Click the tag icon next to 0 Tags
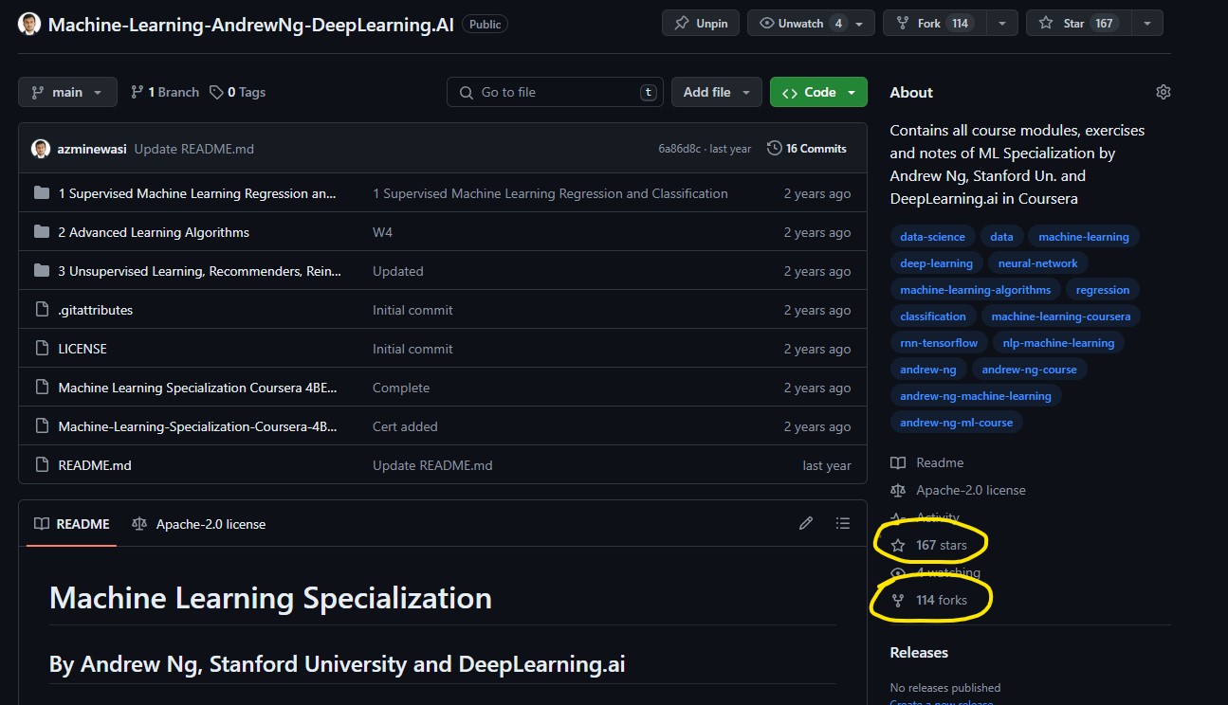This screenshot has height=705, width=1228. 217,92
